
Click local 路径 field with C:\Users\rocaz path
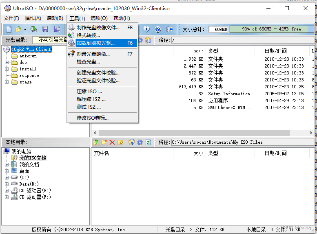coord(243,142)
